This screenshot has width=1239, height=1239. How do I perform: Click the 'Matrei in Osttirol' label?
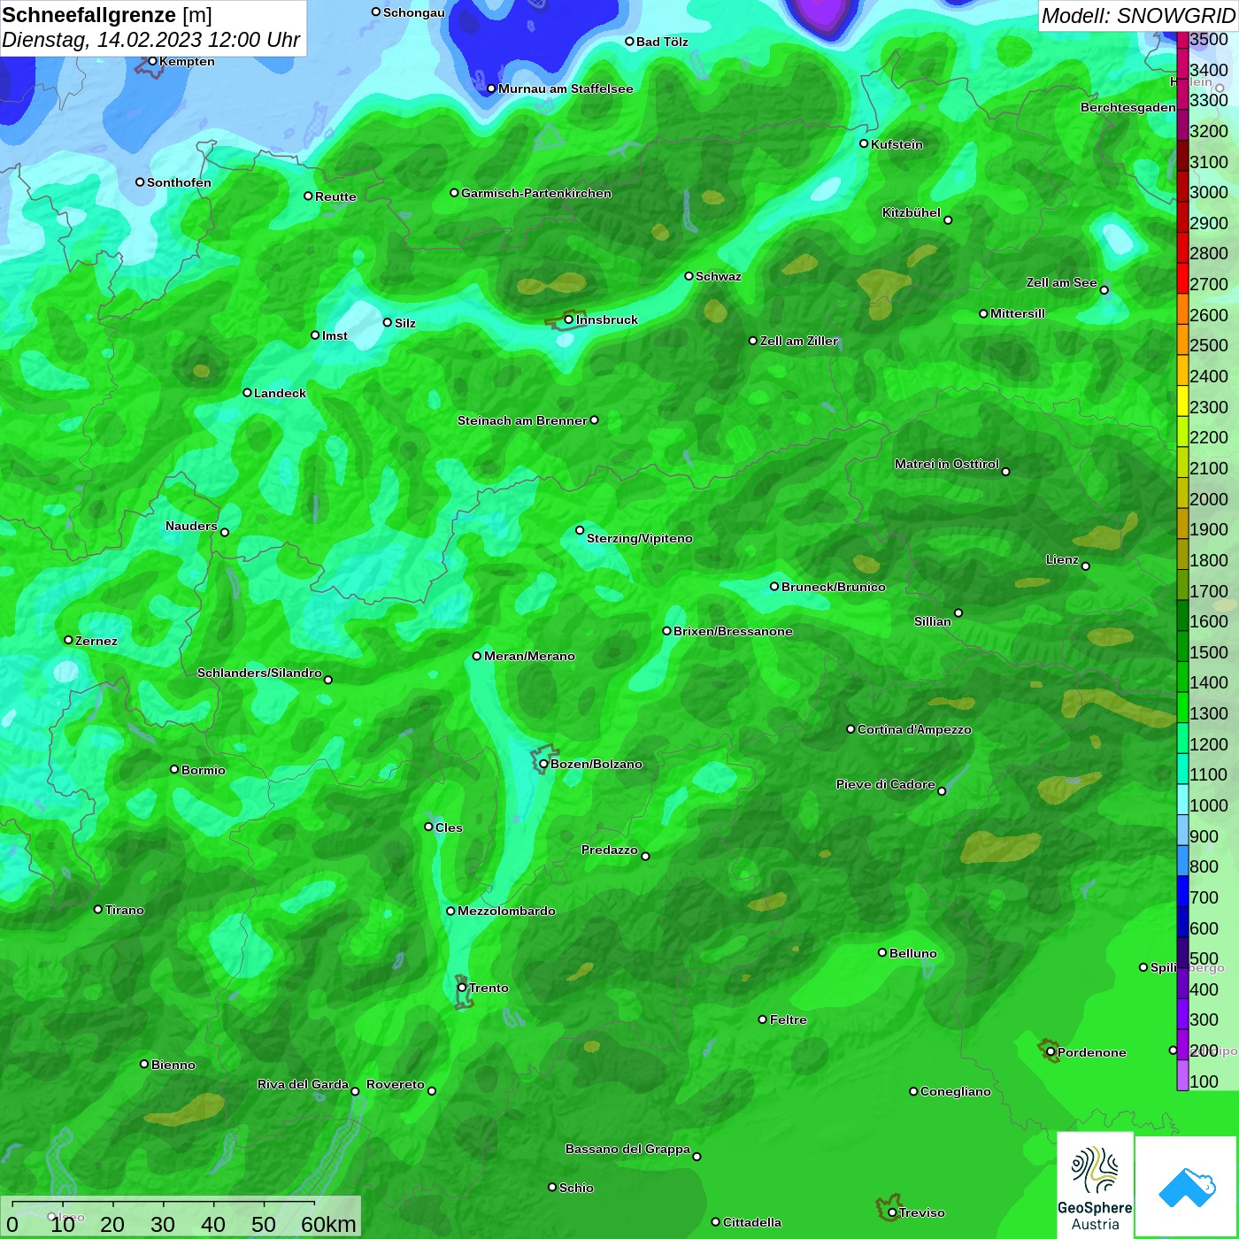947,464
